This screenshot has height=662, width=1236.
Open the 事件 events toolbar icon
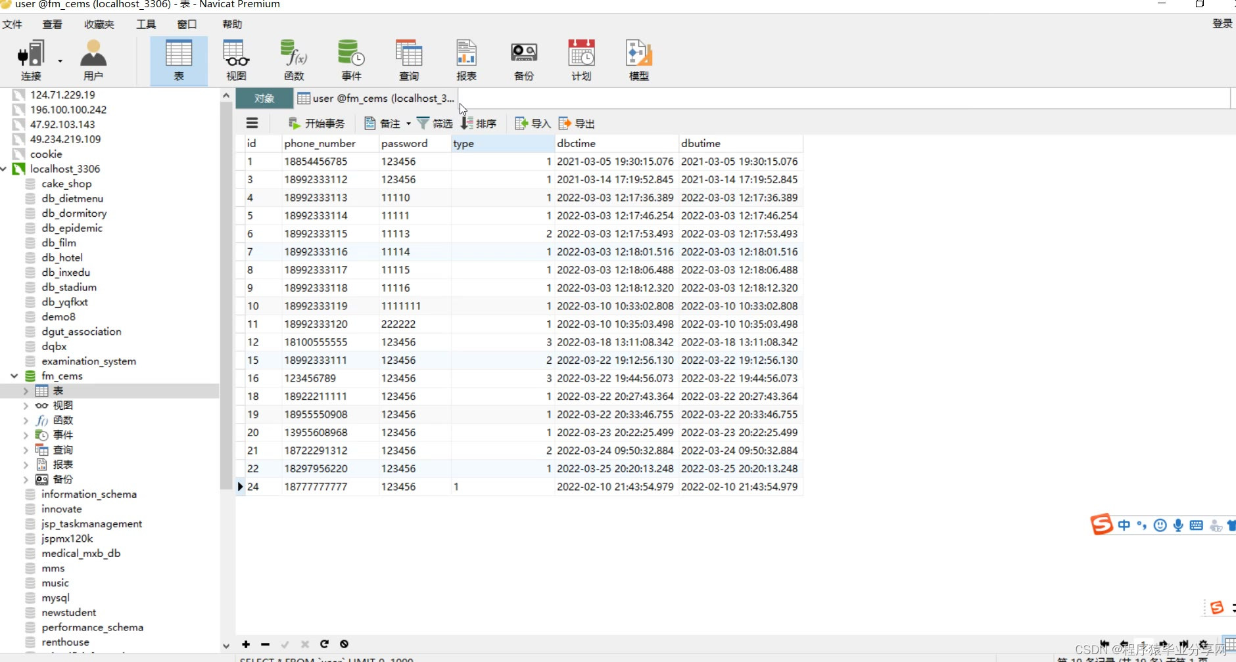(351, 60)
